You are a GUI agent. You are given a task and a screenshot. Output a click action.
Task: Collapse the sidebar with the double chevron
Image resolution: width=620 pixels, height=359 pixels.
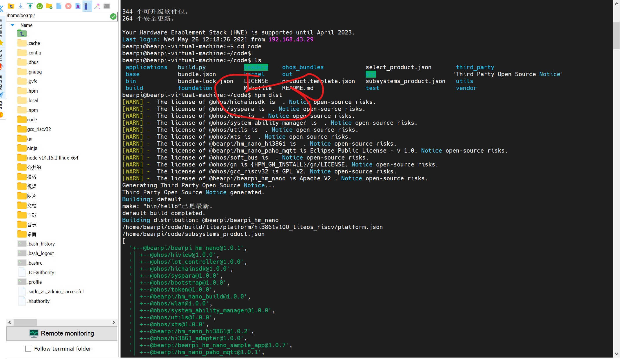pyautogui.click(x=2, y=8)
